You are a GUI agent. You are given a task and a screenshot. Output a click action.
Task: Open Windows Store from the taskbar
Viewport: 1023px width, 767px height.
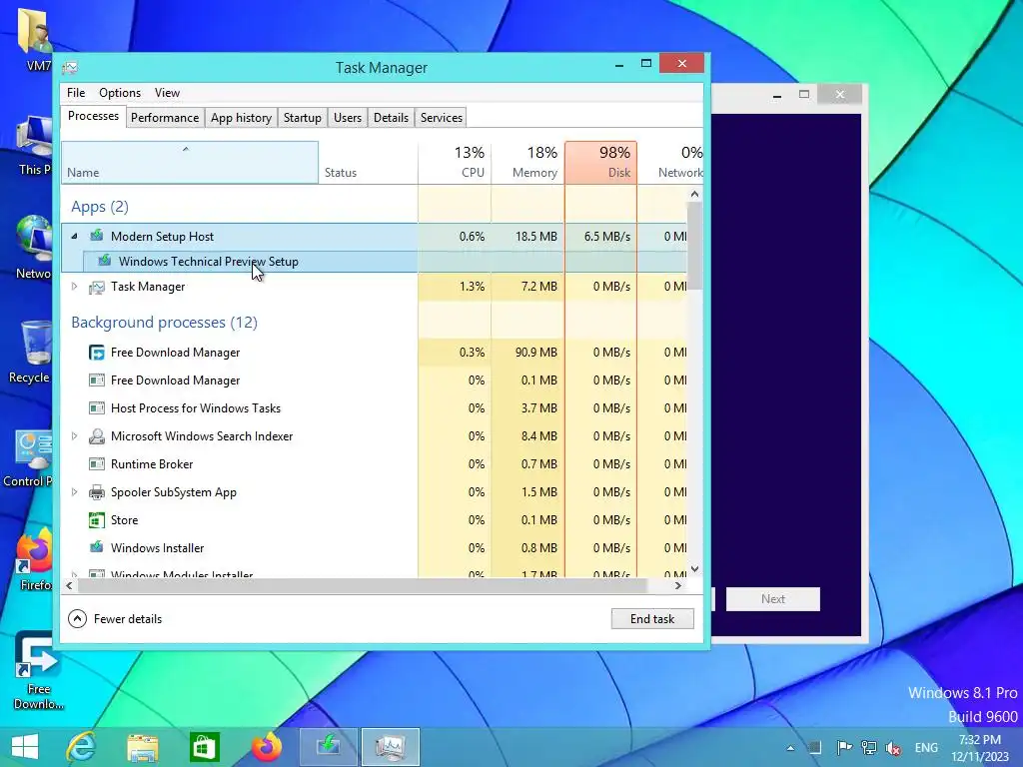tap(204, 747)
